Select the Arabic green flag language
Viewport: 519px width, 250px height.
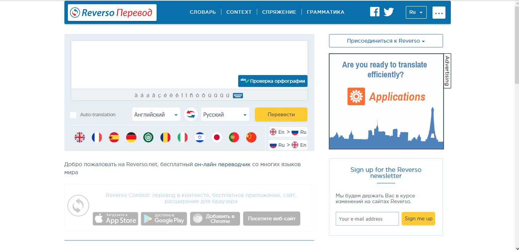(148, 137)
